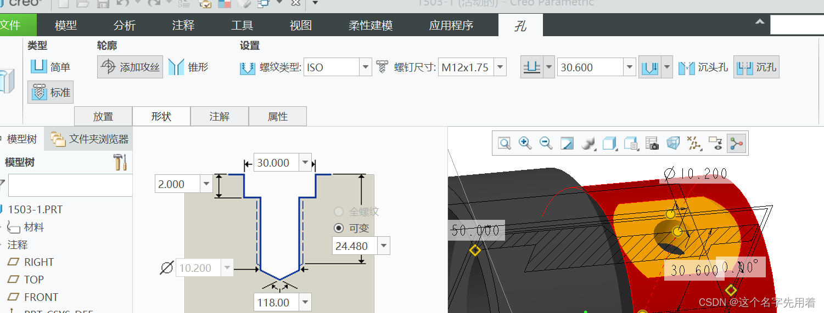Open the saved orientations cube icon
This screenshot has height=313, width=824.
609,144
